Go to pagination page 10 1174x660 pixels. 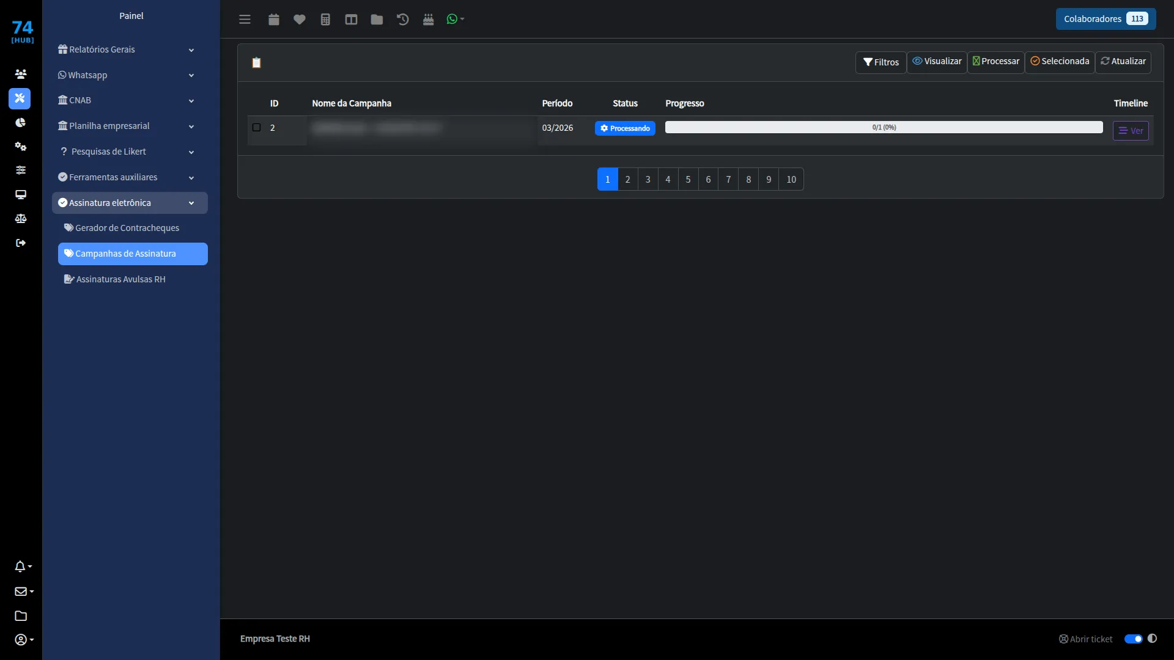[791, 179]
